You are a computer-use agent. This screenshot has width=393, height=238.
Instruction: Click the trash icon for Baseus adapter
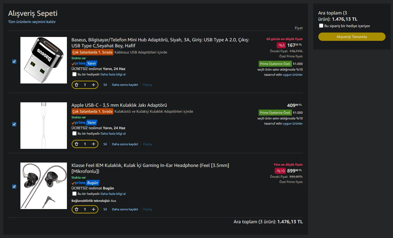click(x=76, y=85)
